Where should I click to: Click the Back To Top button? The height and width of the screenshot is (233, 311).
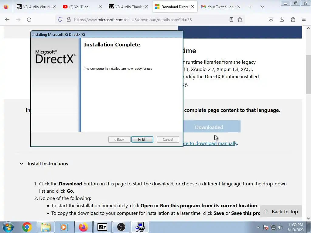click(281, 211)
